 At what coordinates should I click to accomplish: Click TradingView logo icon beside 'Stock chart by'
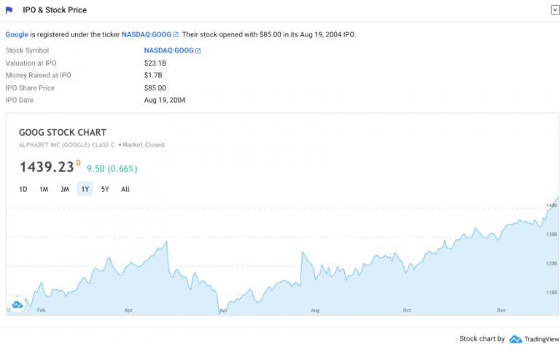point(515,339)
